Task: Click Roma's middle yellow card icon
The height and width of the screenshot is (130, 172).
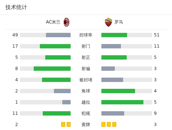Action: point(109,124)
